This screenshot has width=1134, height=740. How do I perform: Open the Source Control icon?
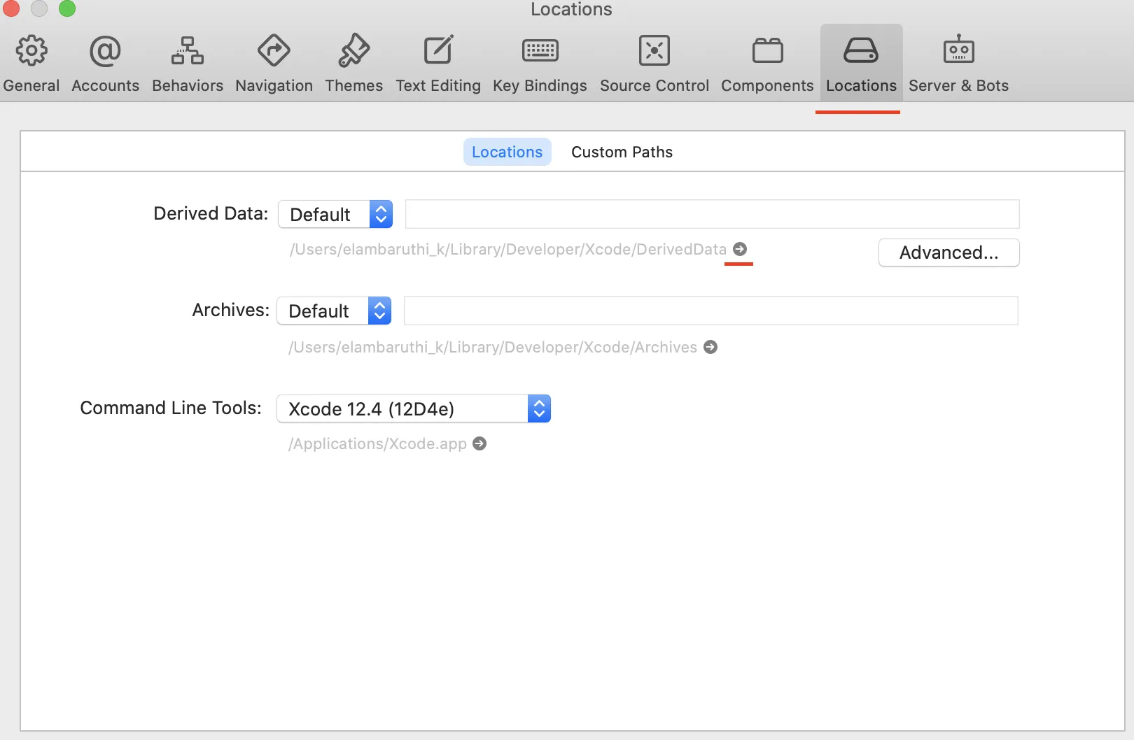[x=654, y=50]
